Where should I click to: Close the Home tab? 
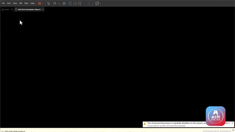click(x=12, y=10)
